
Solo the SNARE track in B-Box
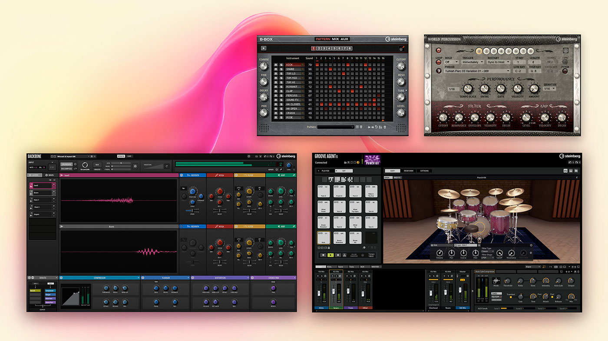[281, 70]
